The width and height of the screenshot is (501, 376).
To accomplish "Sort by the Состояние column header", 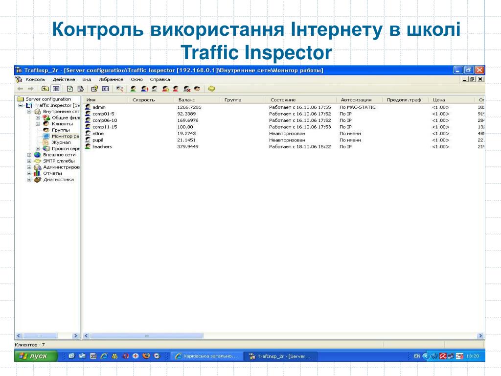I will (301, 100).
